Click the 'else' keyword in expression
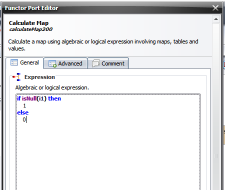The height and width of the screenshot is (190, 225). [23, 112]
